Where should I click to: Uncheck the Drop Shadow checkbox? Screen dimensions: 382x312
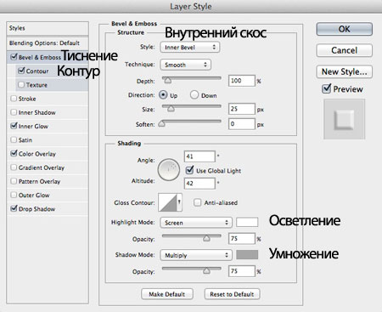pos(14,208)
